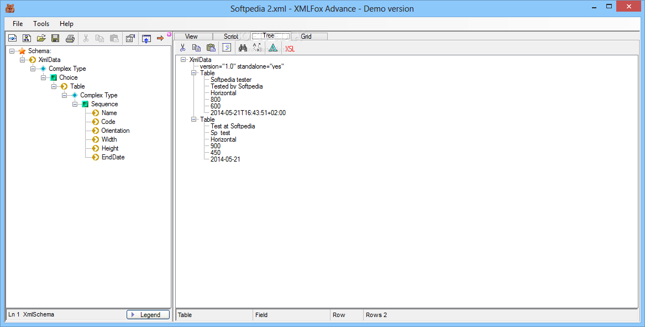Select the Code element in schema
Viewport: 645px width, 327px height.
[x=108, y=122]
